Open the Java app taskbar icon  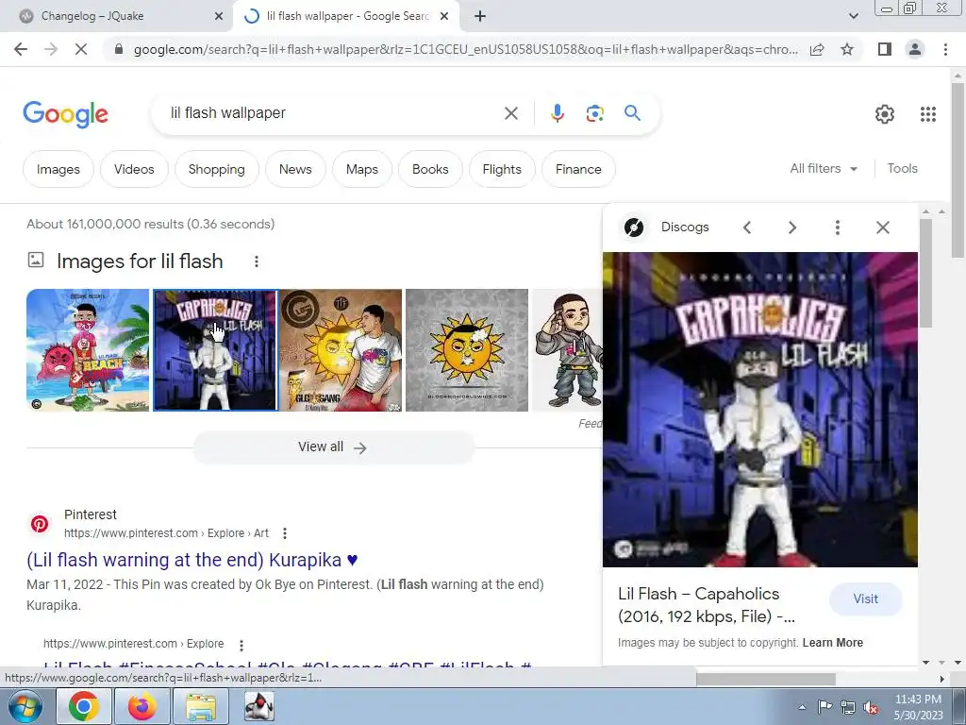click(258, 706)
